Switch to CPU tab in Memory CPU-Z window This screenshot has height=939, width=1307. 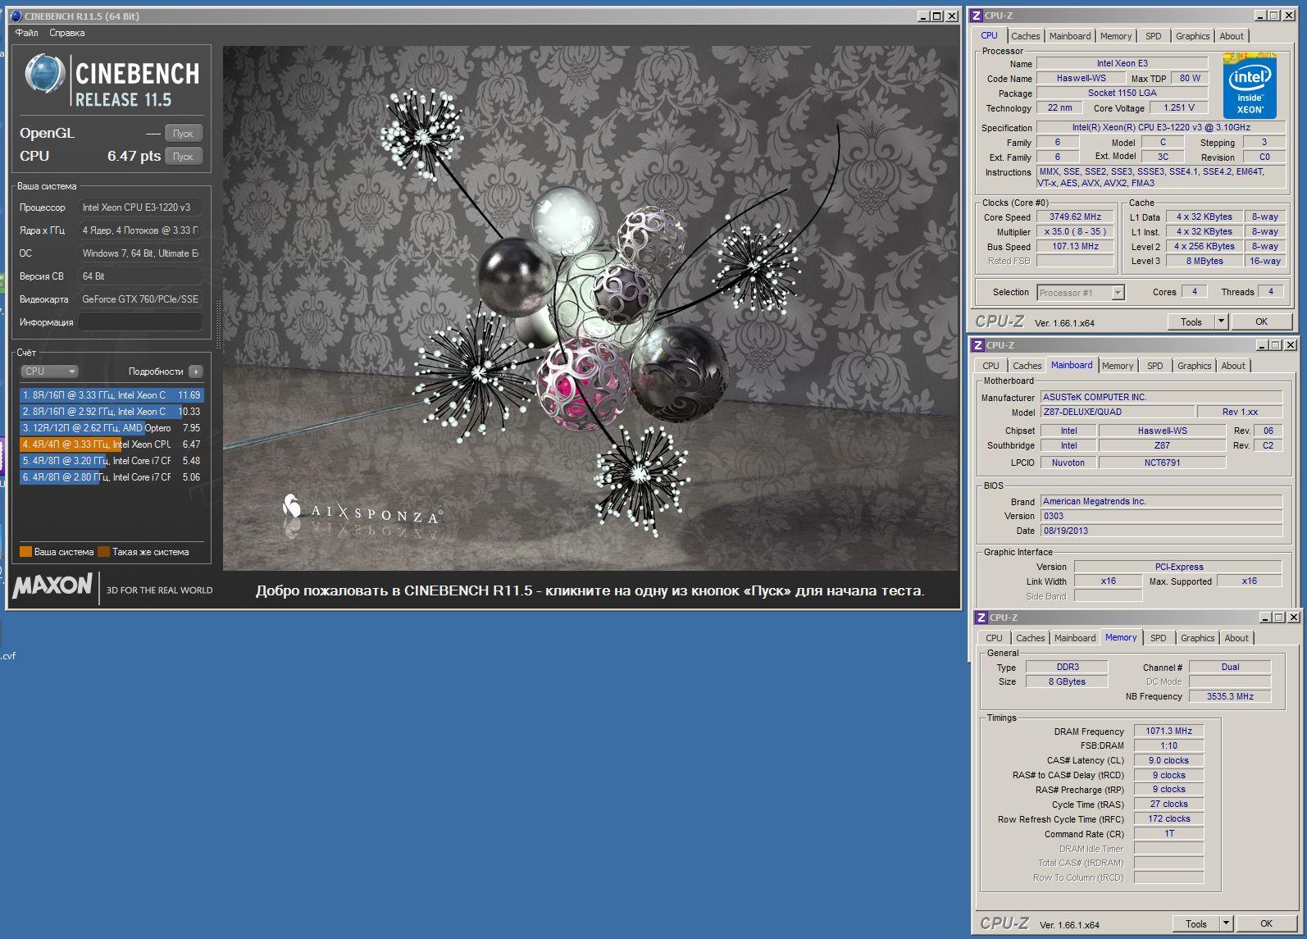(994, 638)
